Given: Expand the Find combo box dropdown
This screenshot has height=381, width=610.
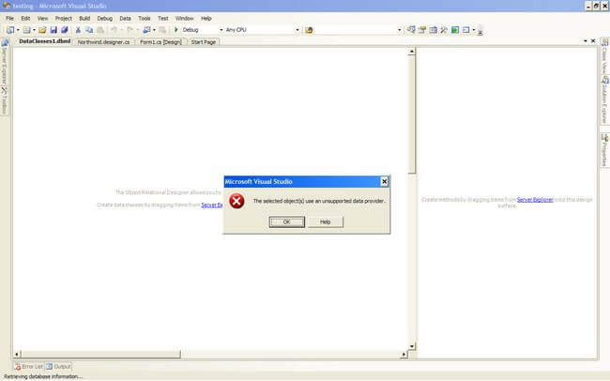Looking at the screenshot, I should pos(399,30).
